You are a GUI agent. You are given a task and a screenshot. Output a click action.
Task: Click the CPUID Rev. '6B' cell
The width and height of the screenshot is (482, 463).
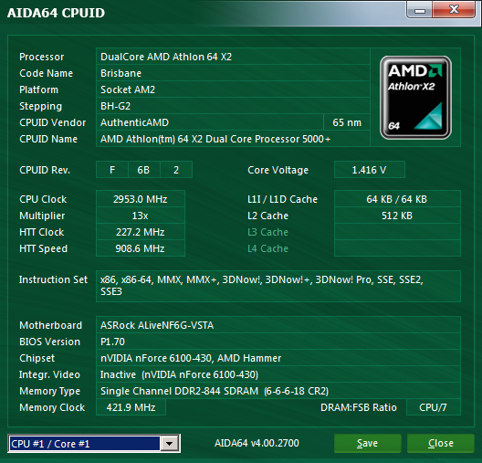pyautogui.click(x=144, y=170)
